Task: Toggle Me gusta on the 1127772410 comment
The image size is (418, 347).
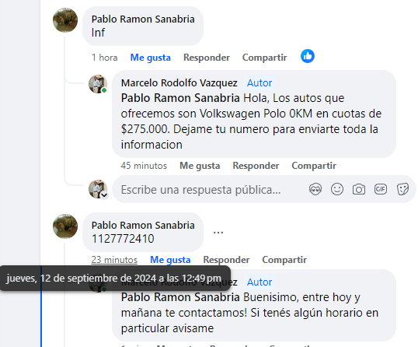Action: point(170,260)
